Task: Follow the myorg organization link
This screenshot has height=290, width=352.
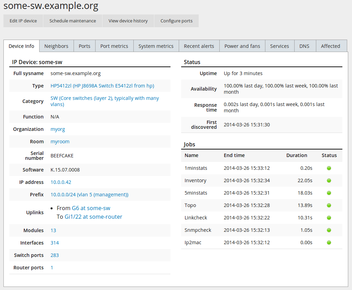Action: tap(58, 129)
